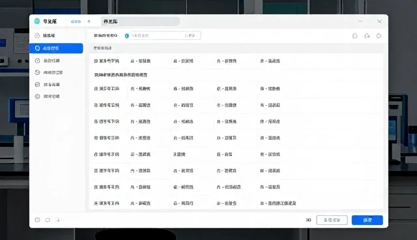Click the white outlined button beside the blue one

[x=332, y=220]
